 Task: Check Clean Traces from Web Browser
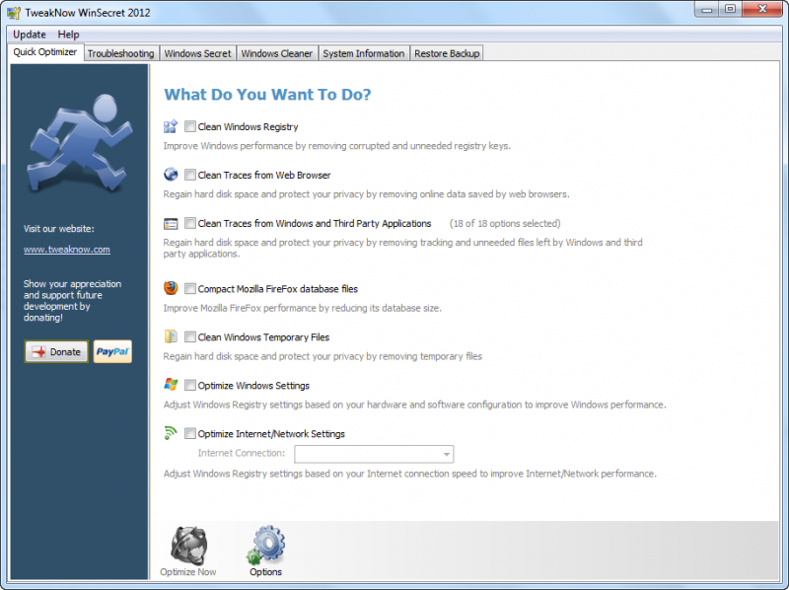pos(189,175)
